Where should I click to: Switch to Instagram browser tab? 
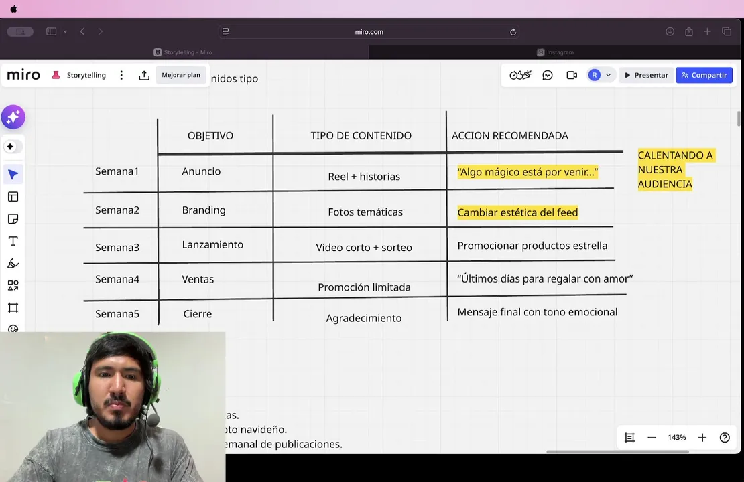(x=556, y=52)
